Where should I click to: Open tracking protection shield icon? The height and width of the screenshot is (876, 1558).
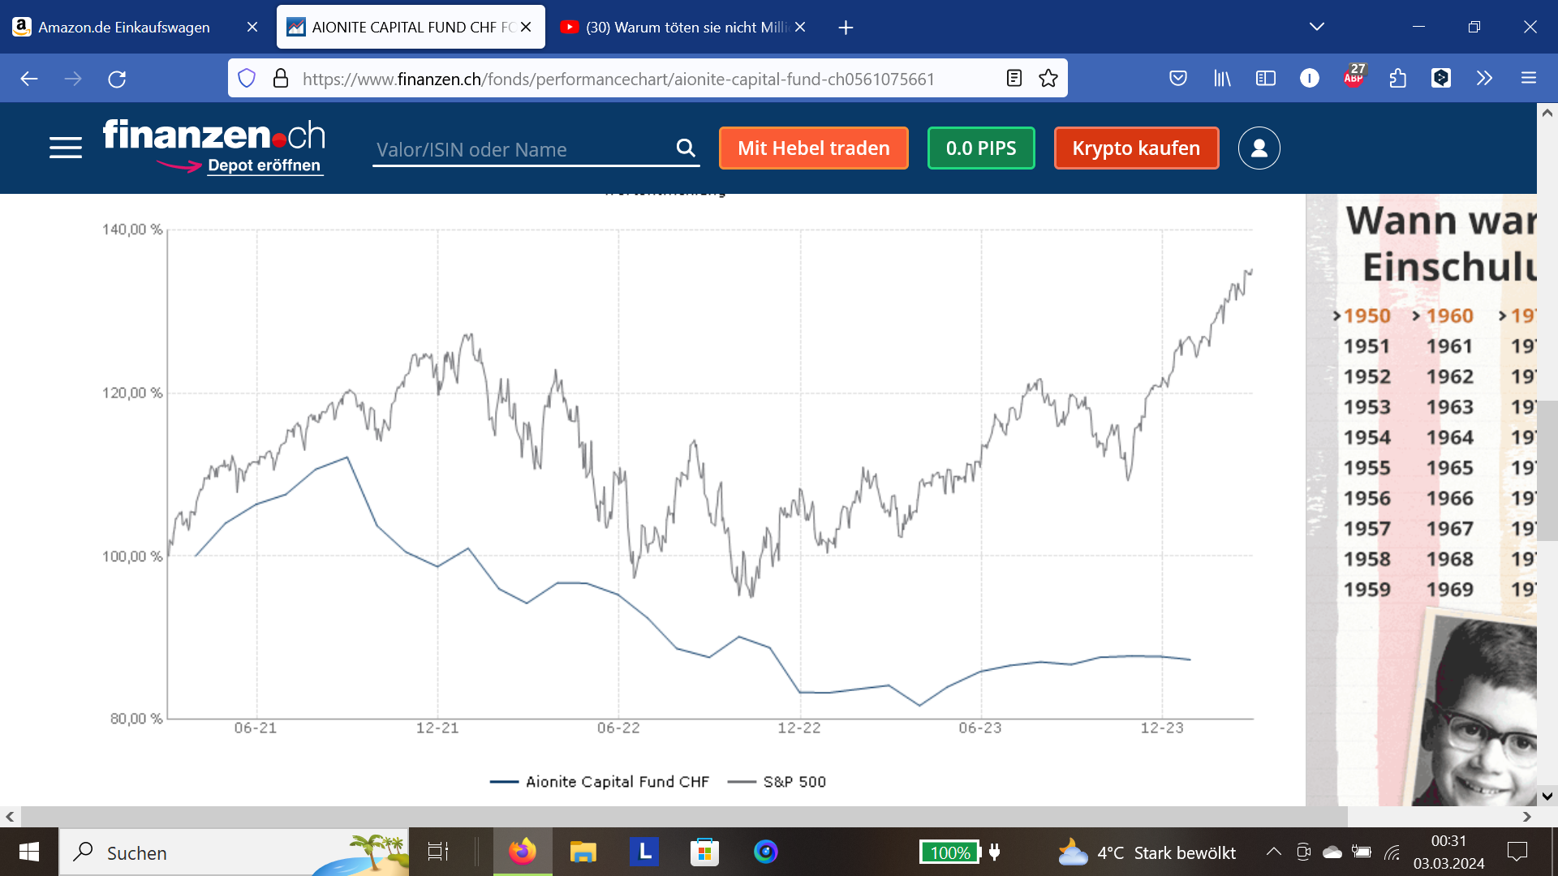(247, 79)
